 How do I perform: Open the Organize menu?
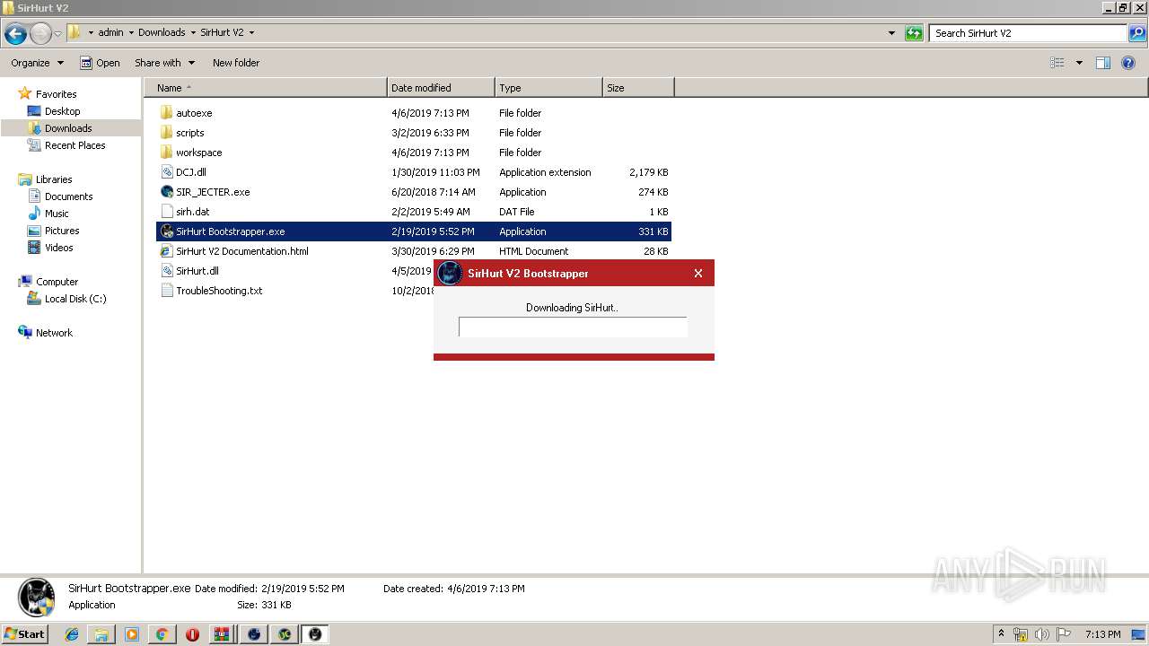[x=37, y=63]
